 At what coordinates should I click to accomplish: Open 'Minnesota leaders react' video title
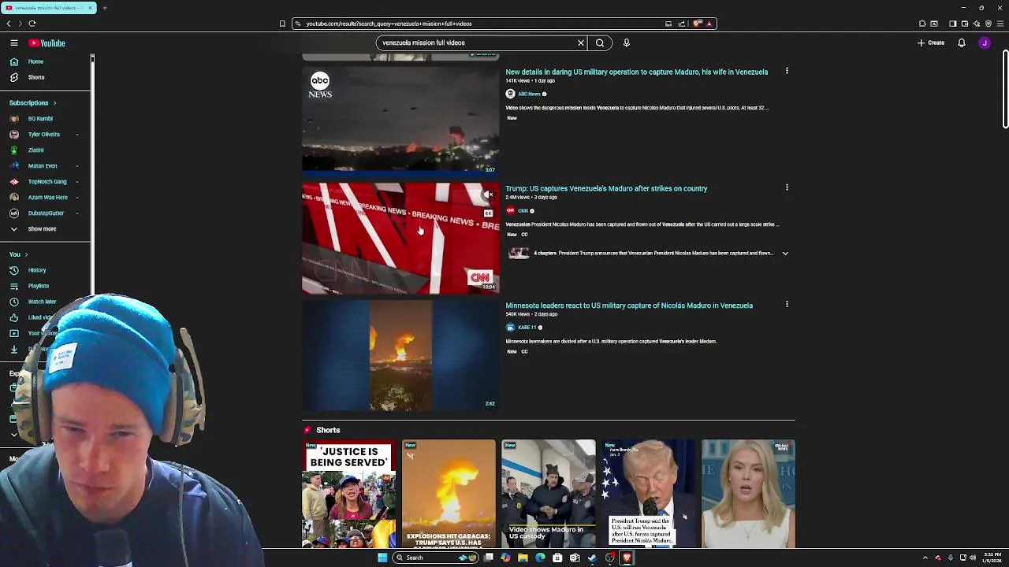tap(629, 306)
